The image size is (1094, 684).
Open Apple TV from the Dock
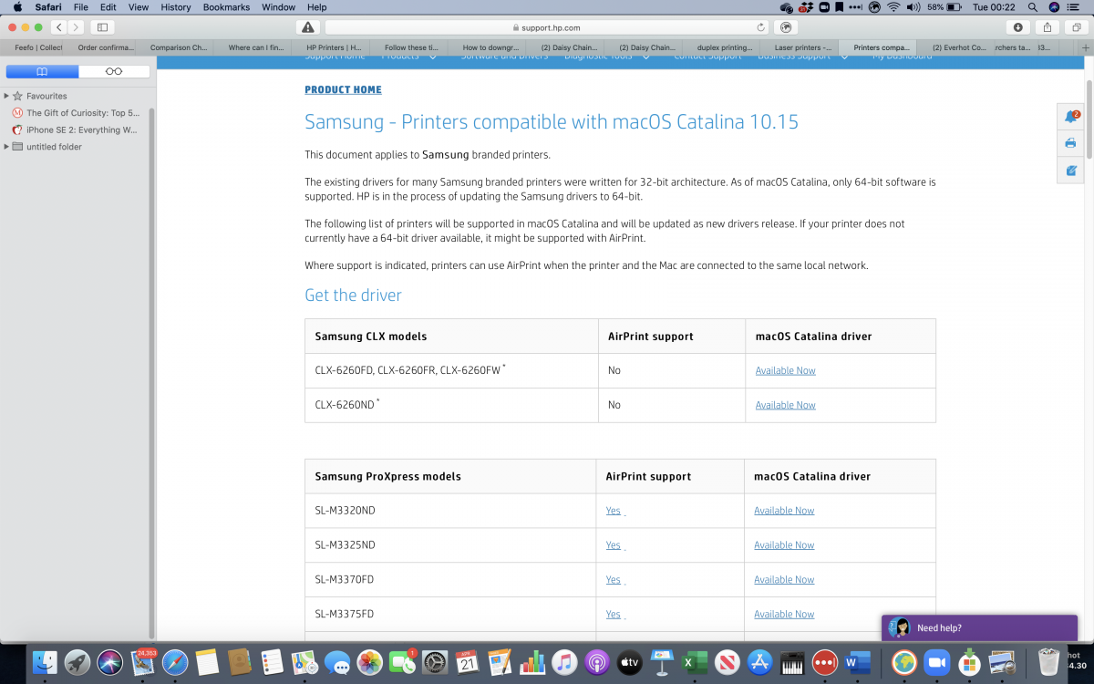coord(629,662)
